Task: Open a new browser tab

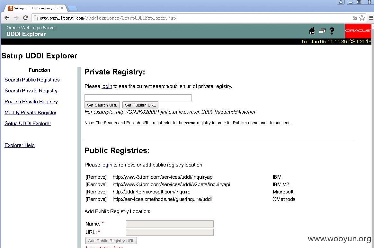Action: [73, 9]
